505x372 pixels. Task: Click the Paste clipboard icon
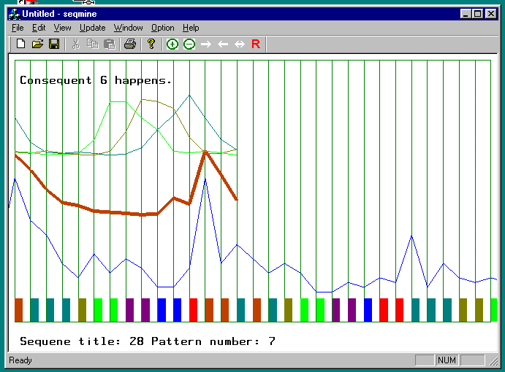tap(110, 44)
